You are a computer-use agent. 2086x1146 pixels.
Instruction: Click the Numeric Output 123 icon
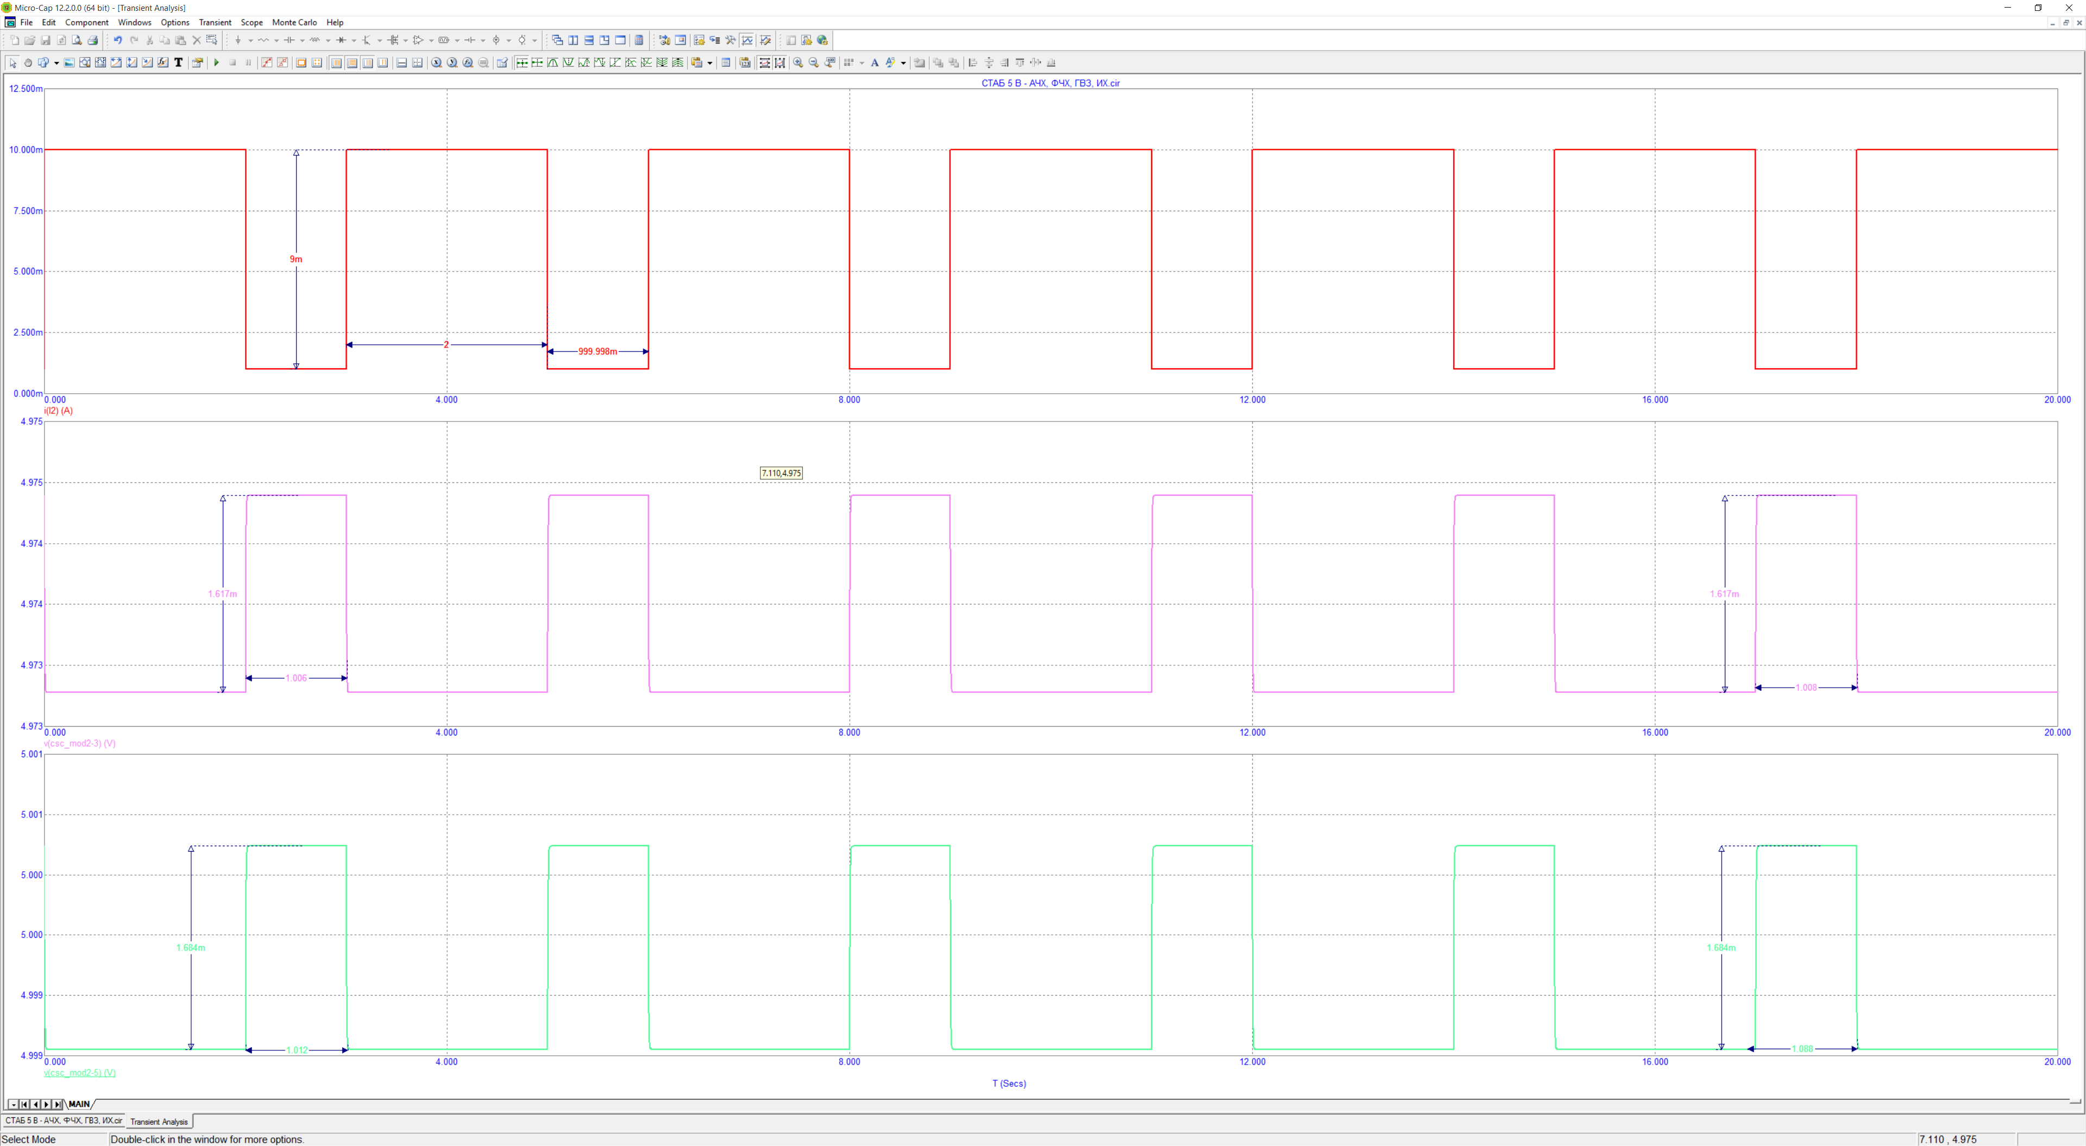[745, 62]
